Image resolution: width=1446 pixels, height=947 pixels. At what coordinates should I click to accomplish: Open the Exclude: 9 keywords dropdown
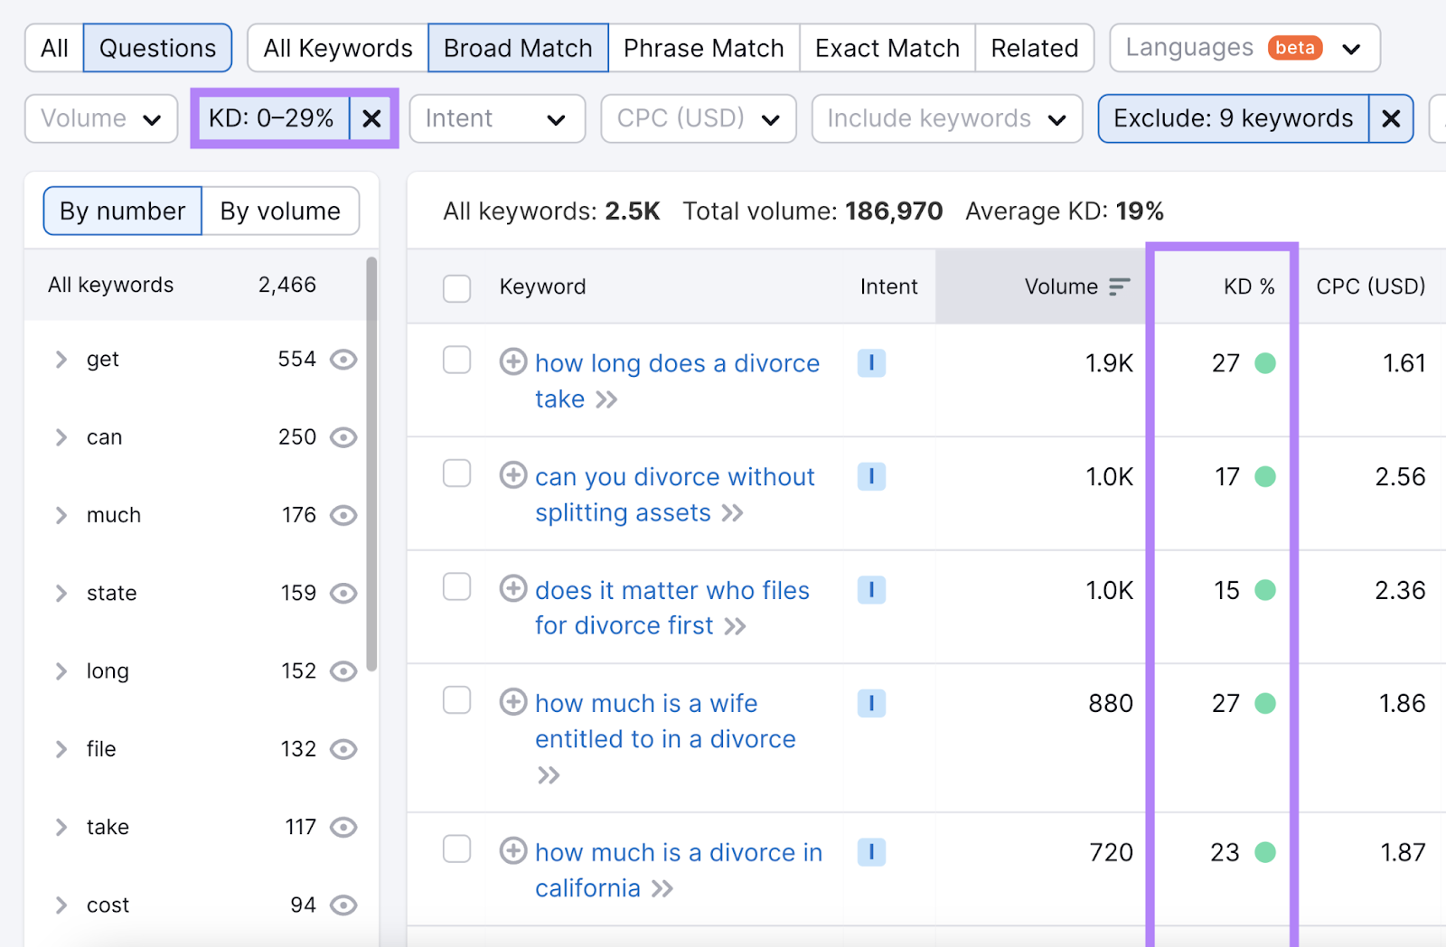click(x=1234, y=118)
